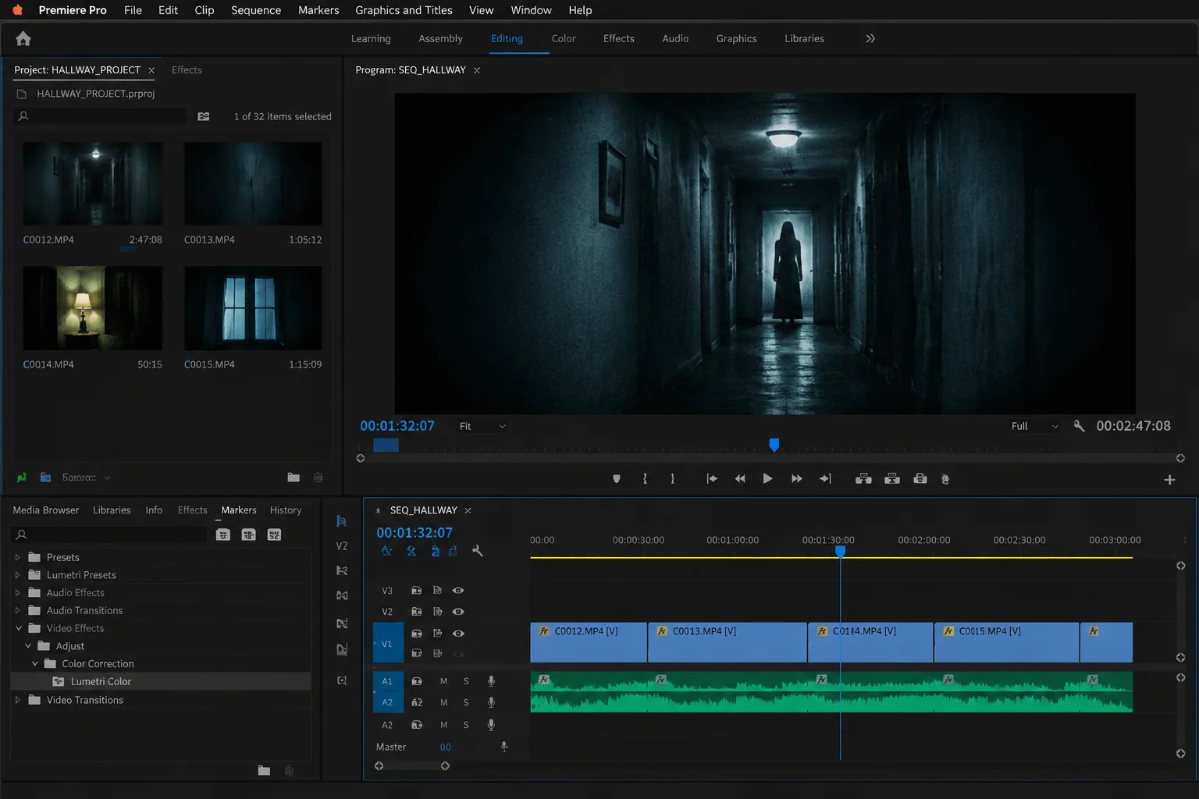Expand the Presets folder

click(x=17, y=557)
